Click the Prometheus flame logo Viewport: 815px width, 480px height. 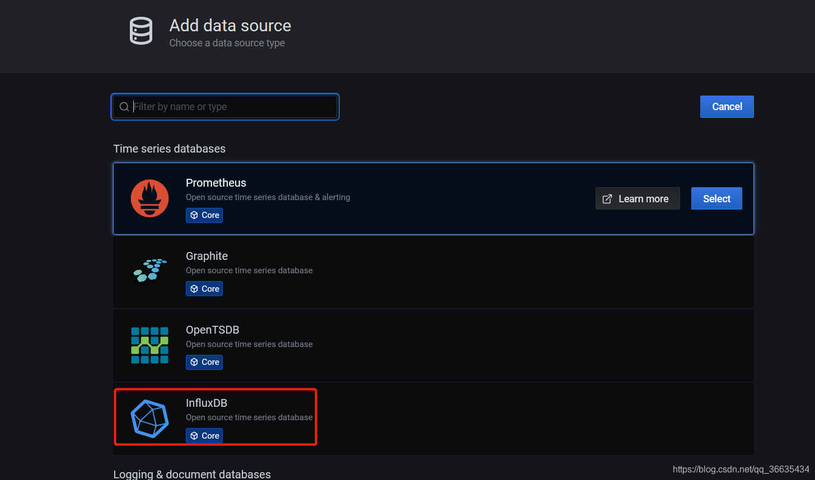point(149,198)
